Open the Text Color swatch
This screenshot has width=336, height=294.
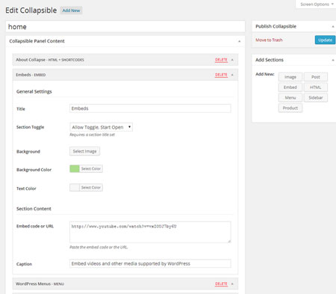pyautogui.click(x=75, y=188)
